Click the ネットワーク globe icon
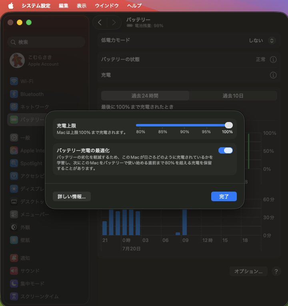 coord(14,107)
